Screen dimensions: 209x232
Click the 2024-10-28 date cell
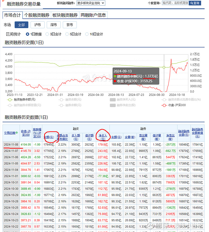click(11, 201)
